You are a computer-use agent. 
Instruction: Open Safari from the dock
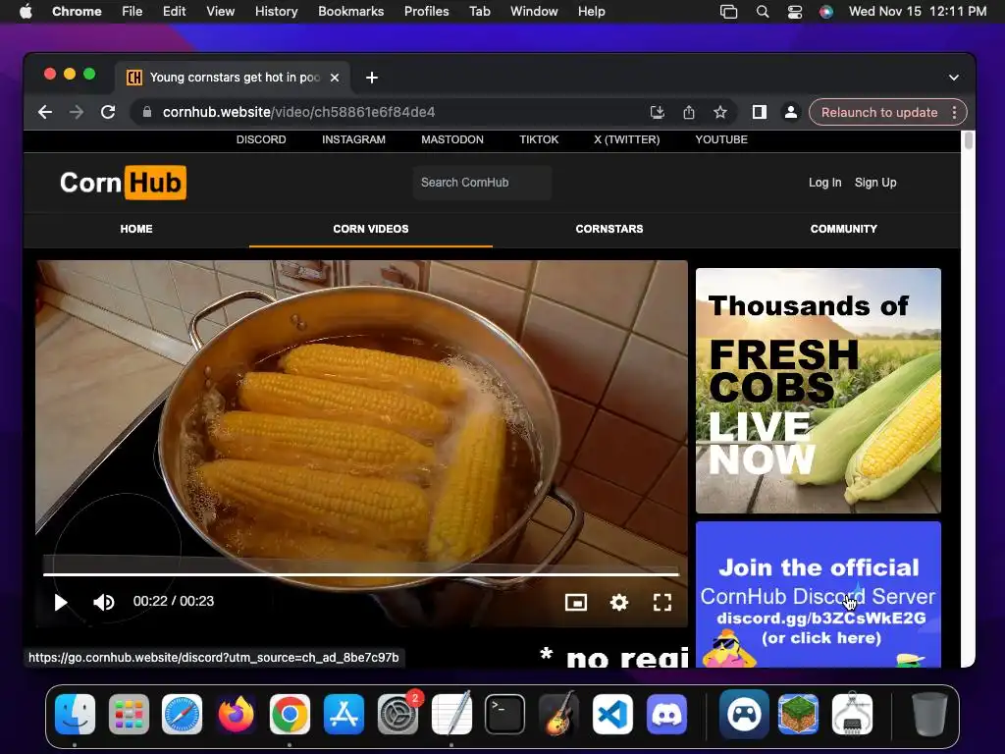pos(182,715)
